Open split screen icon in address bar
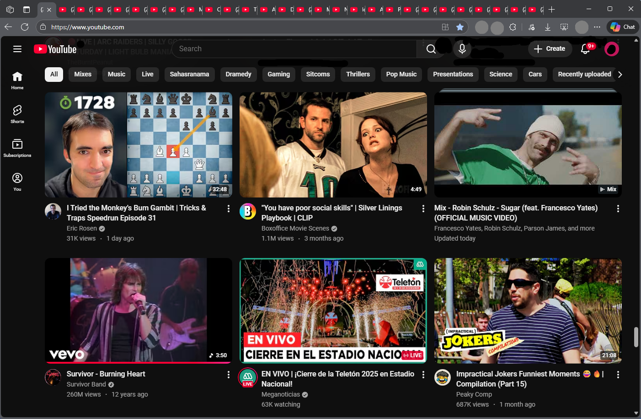Viewport: 641px width, 419px height. point(445,27)
